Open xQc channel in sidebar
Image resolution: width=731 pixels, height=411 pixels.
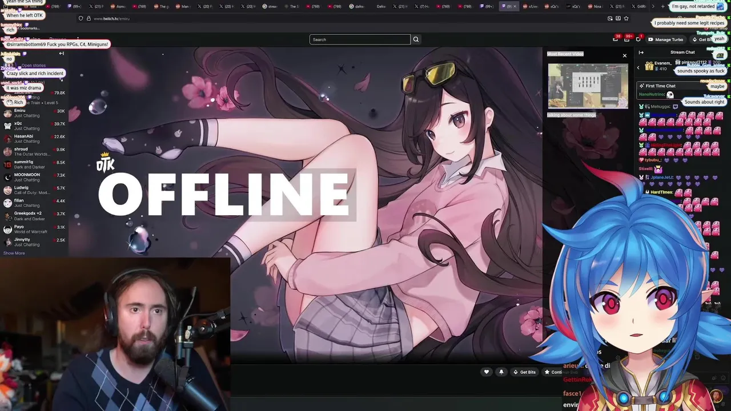pyautogui.click(x=34, y=126)
